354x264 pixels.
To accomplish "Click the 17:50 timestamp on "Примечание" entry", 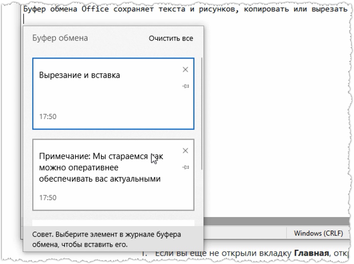I will pyautogui.click(x=48, y=198).
